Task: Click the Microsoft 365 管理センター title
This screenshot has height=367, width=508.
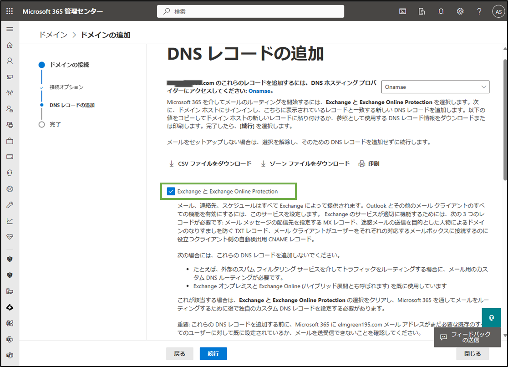Action: [x=62, y=11]
